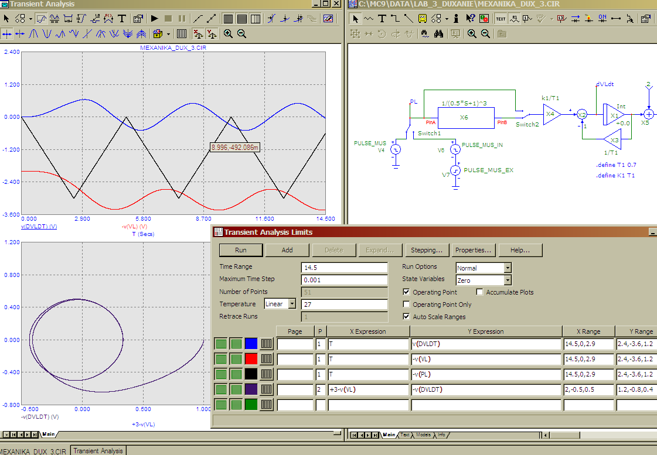Open the Text page tab of schematic
Screen dimensions: 657x455
pyautogui.click(x=404, y=435)
